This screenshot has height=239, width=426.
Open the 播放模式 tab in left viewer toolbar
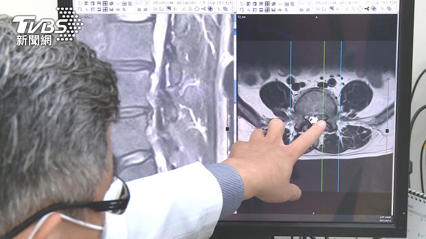[191, 3]
